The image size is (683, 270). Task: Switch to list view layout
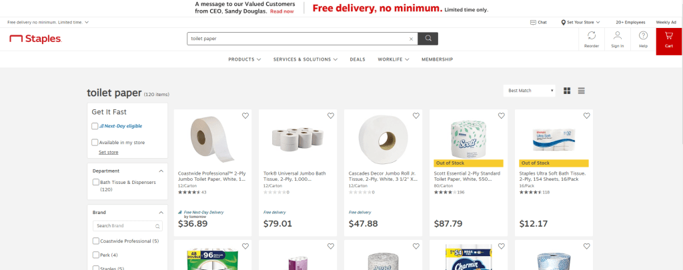582,91
